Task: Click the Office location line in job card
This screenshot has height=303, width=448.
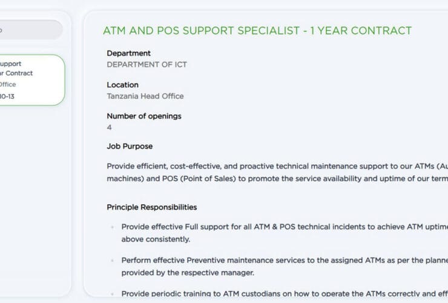Action: click(8, 85)
